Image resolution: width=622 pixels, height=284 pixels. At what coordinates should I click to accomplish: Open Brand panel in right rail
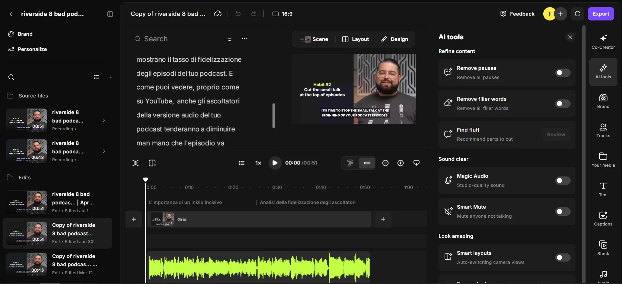(603, 101)
